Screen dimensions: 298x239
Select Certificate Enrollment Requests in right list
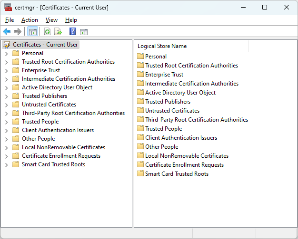click(184, 165)
